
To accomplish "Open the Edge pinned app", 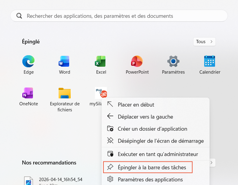I will pyautogui.click(x=28, y=61).
